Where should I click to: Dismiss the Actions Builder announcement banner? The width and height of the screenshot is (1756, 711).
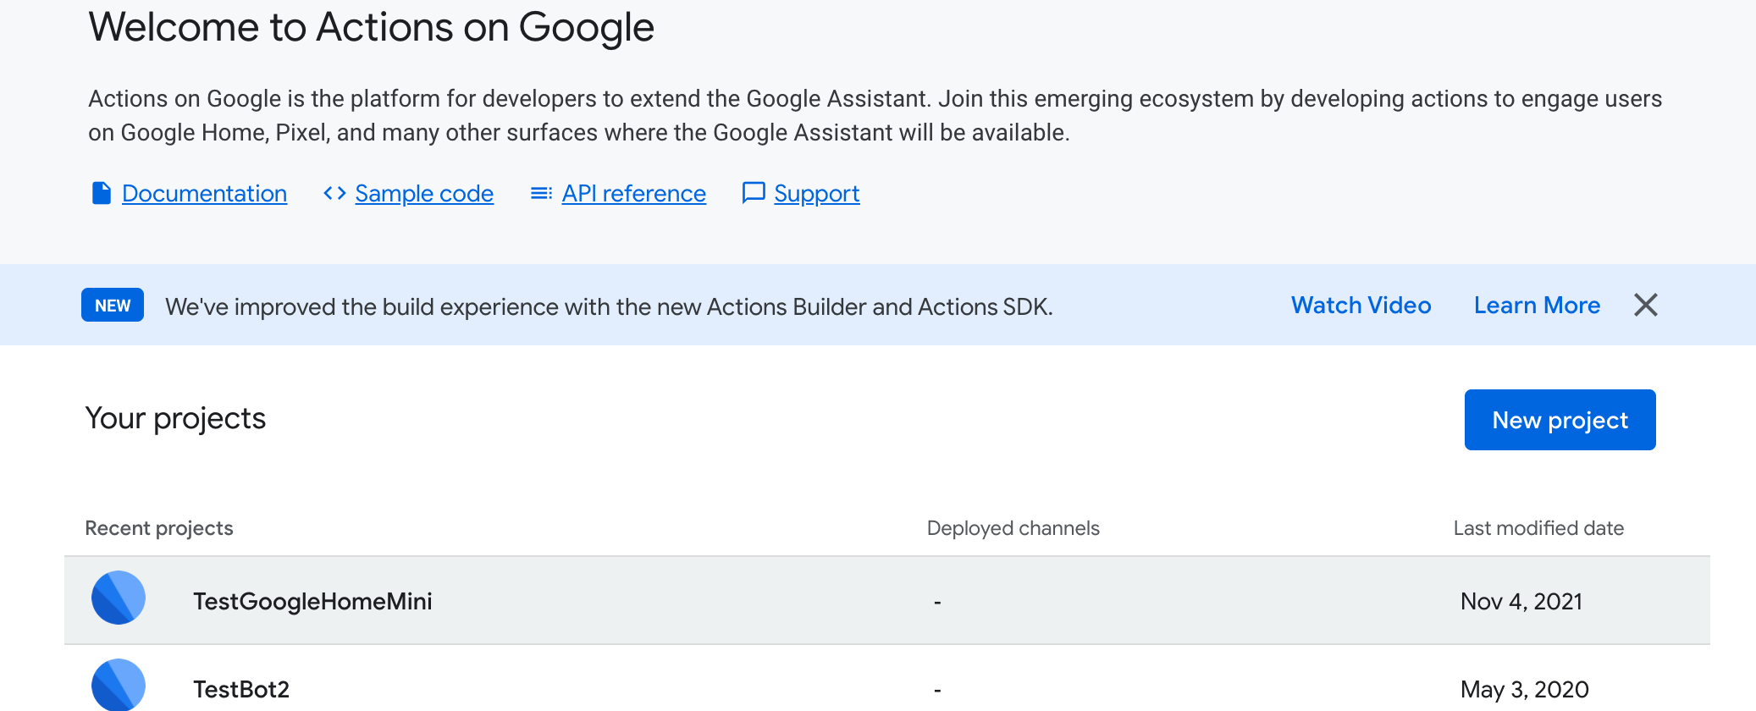pos(1646,305)
